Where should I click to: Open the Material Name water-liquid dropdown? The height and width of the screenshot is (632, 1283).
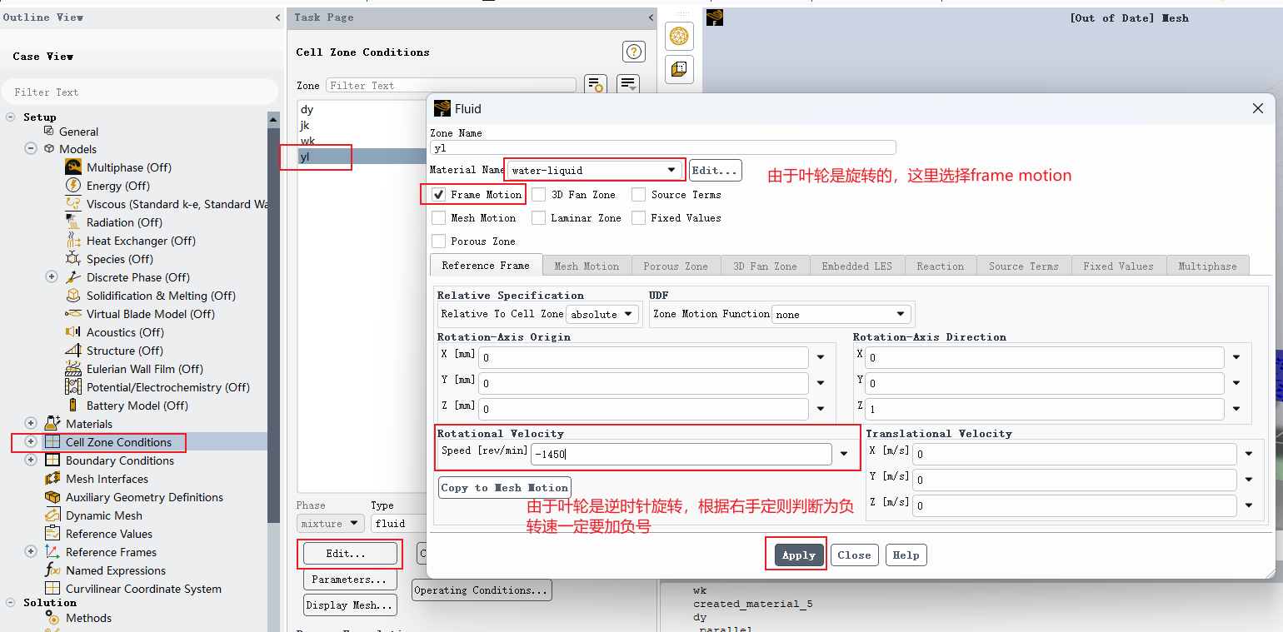[x=594, y=170]
